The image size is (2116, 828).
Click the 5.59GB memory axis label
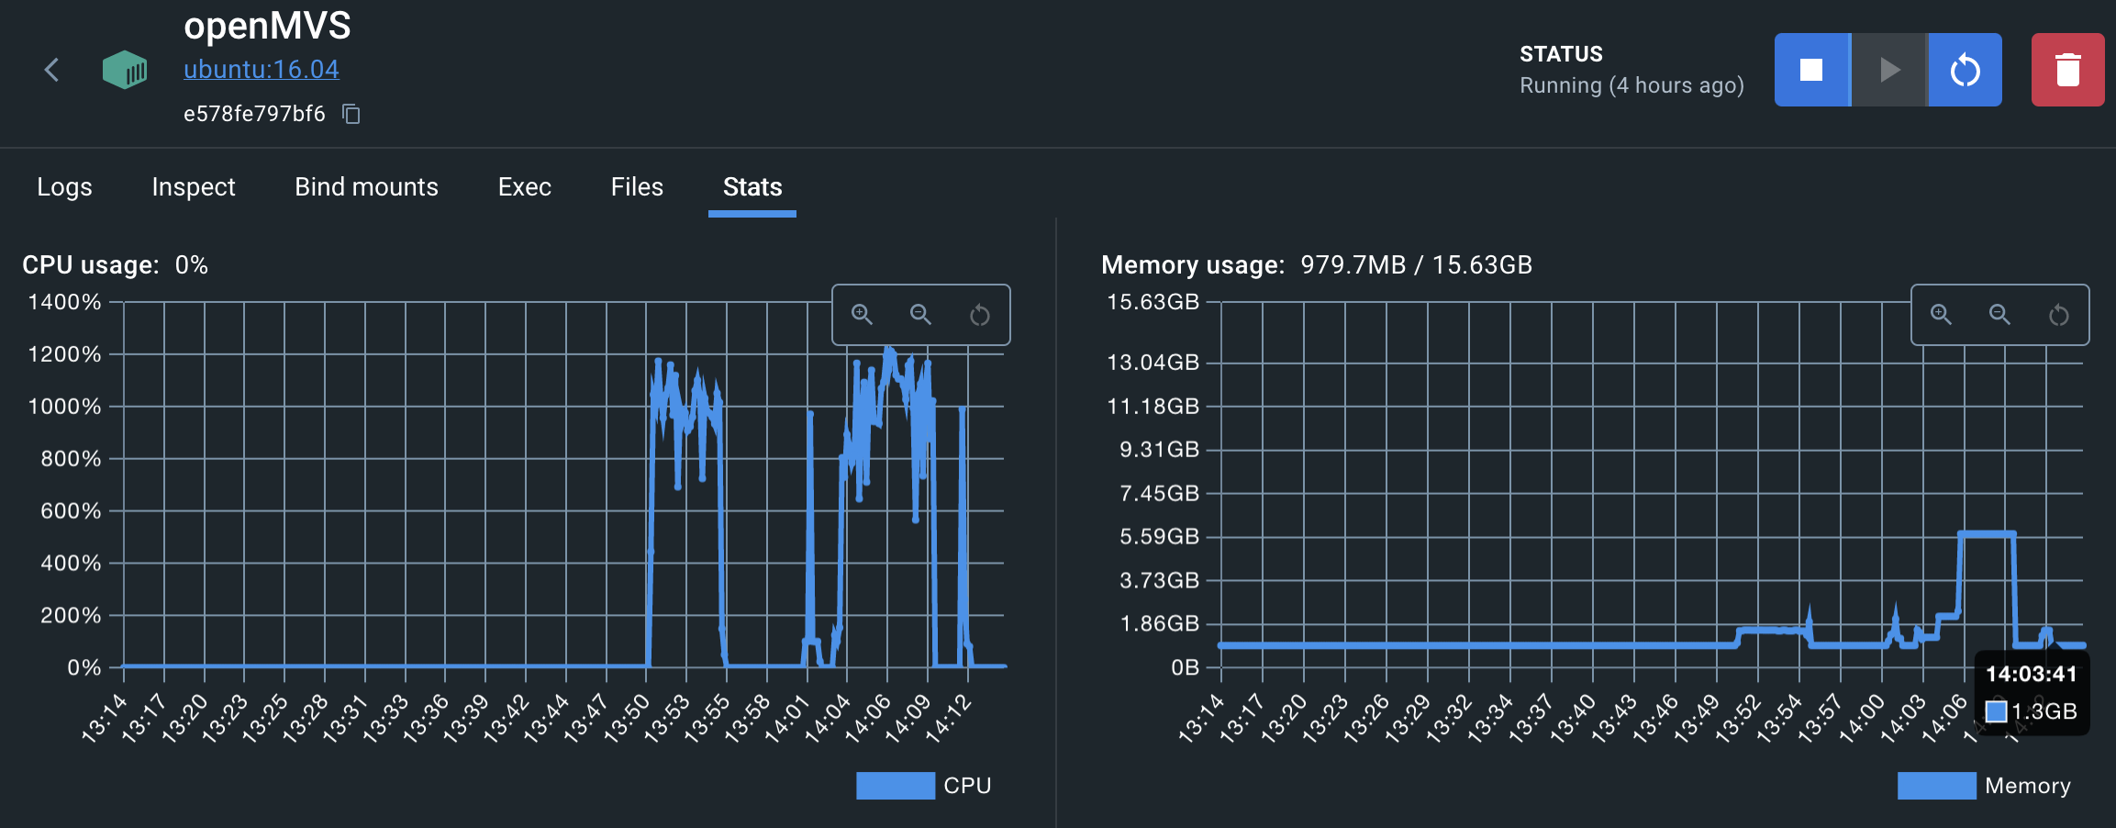pyautogui.click(x=1159, y=536)
